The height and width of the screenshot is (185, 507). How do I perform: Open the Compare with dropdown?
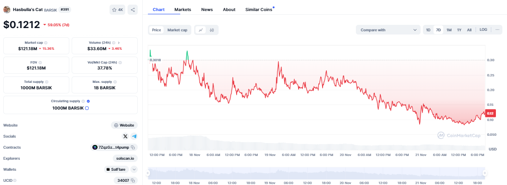click(388, 30)
